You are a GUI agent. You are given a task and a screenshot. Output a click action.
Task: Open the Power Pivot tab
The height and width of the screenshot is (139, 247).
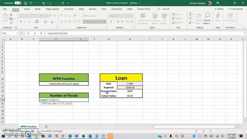144,9
